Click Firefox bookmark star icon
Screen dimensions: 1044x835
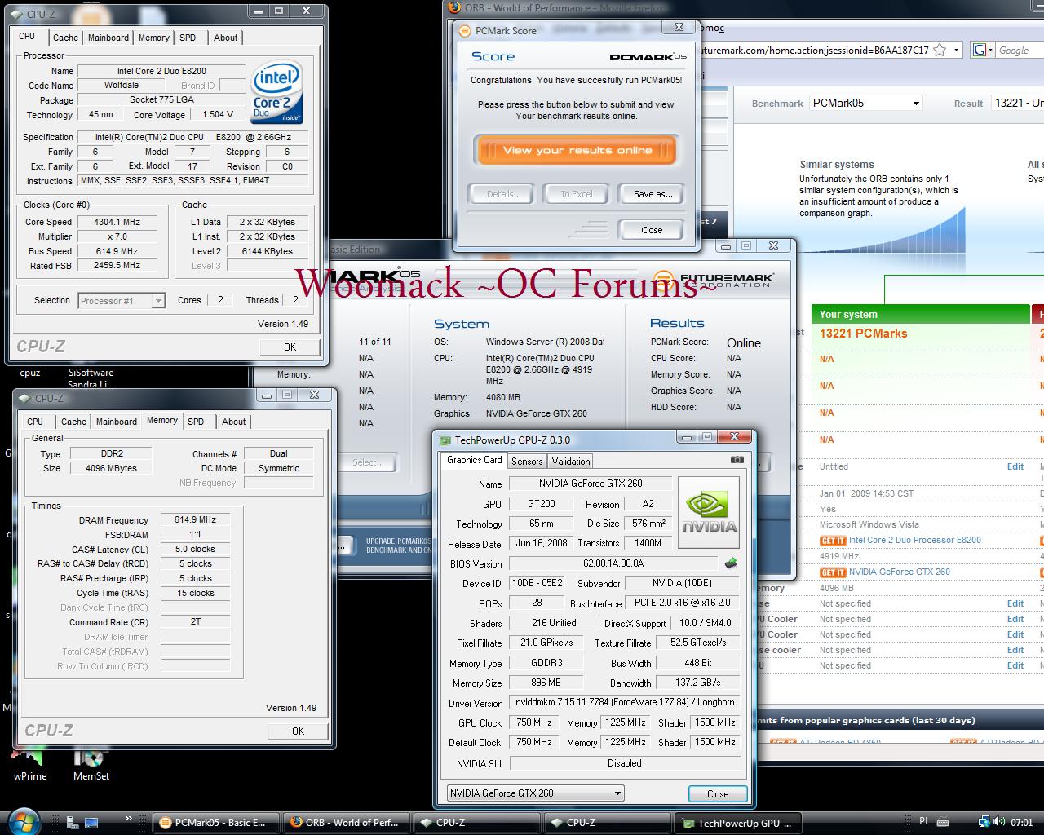pos(940,50)
